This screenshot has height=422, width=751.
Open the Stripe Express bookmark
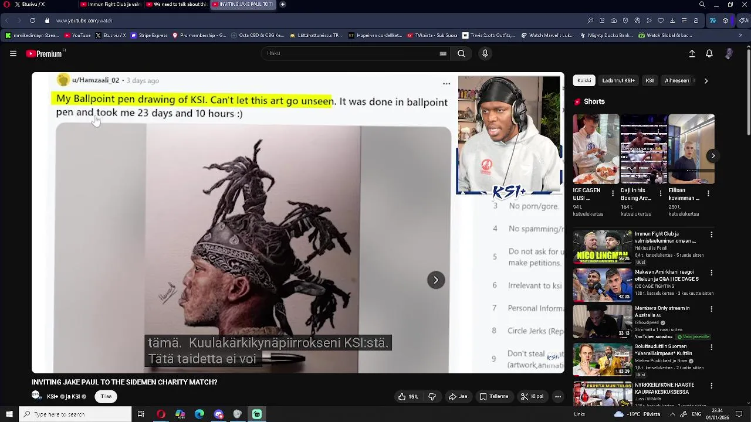coord(149,35)
